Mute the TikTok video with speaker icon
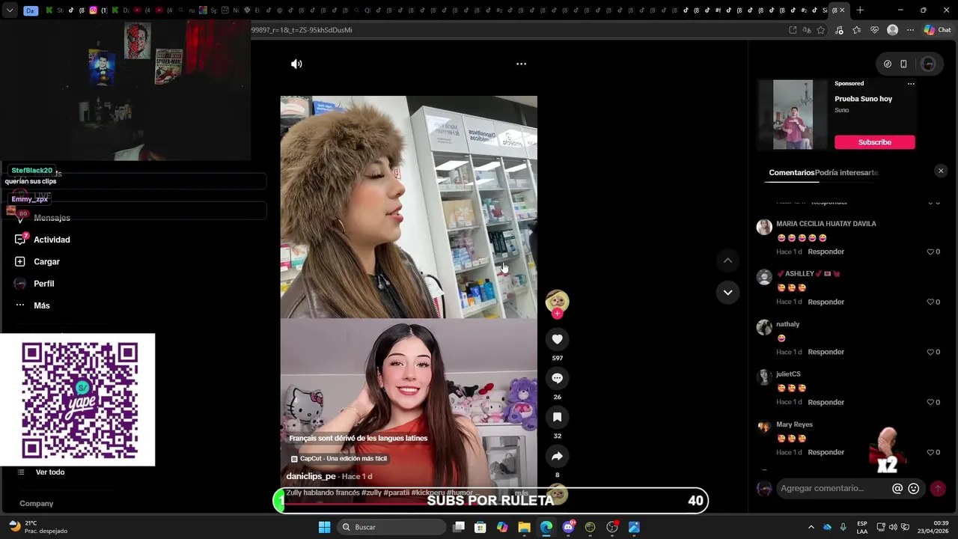Viewport: 958px width, 539px height. click(x=296, y=64)
